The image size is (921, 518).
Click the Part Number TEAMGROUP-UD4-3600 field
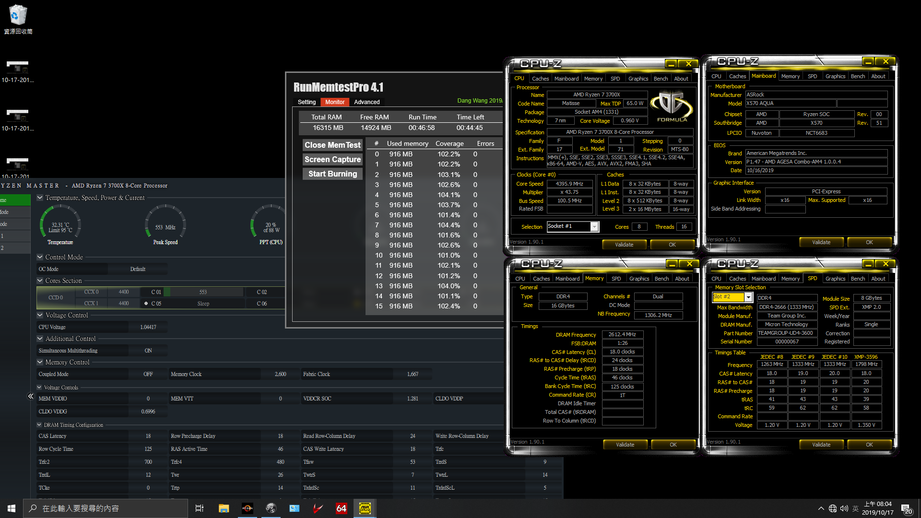coord(787,333)
